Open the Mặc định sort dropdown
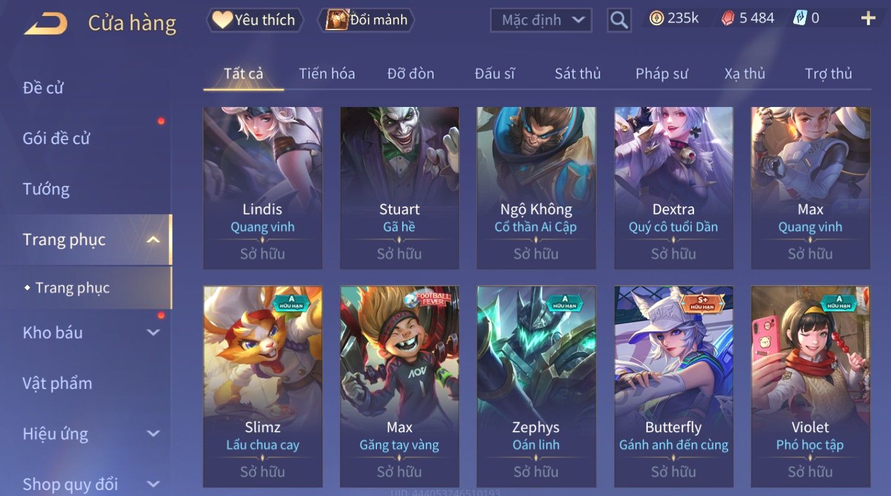This screenshot has height=496, width=891. pyautogui.click(x=541, y=20)
